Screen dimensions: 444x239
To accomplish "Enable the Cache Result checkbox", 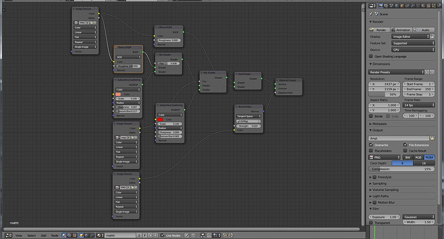I will [x=405, y=151].
